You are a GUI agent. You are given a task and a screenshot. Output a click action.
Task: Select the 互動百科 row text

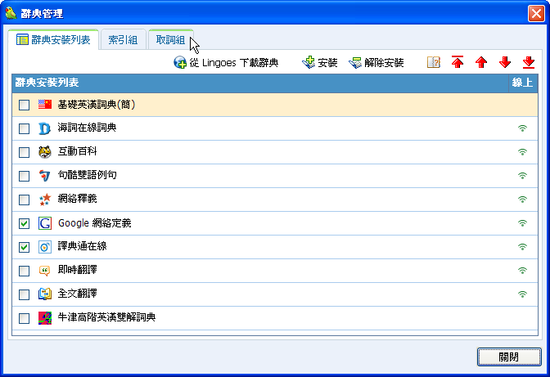coord(77,151)
